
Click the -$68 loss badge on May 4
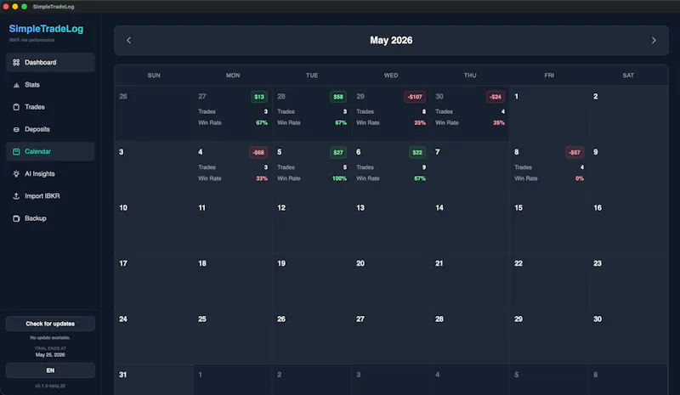(x=258, y=152)
